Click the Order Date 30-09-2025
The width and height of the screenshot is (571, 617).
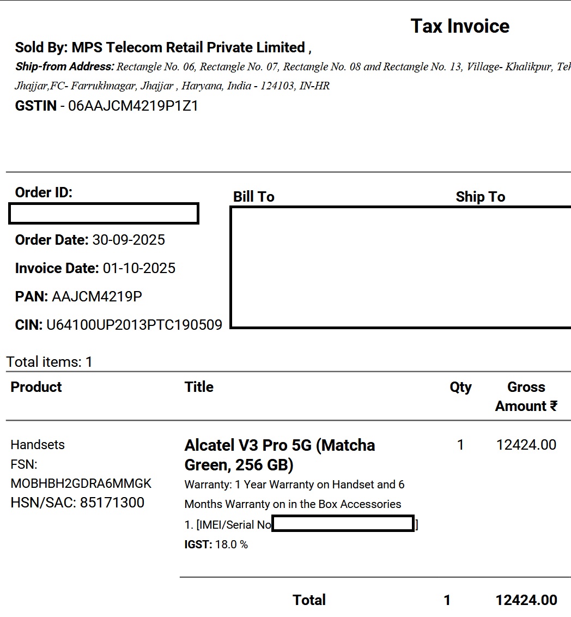coord(129,240)
